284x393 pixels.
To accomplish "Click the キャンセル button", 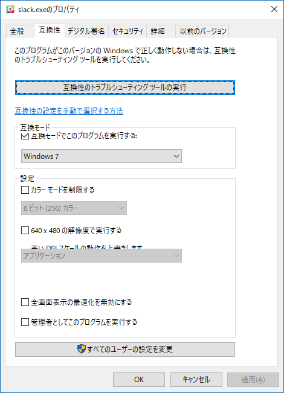I will [x=196, y=380].
